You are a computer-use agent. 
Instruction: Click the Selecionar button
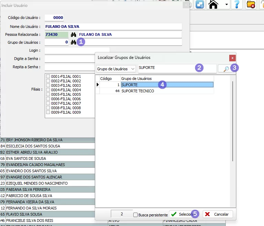pos(184,214)
